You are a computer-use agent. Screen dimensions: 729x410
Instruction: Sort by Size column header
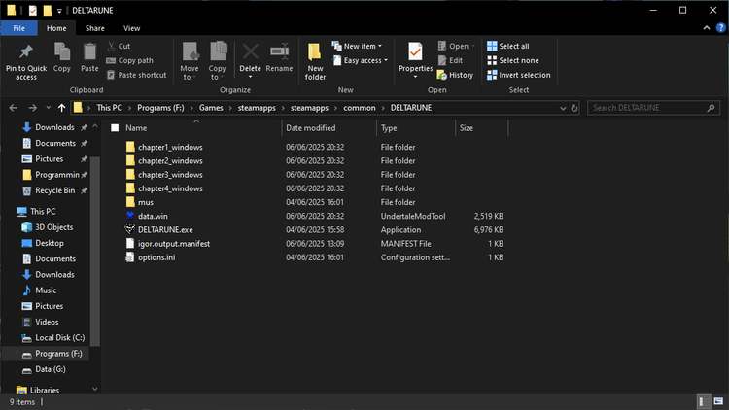[x=482, y=128]
